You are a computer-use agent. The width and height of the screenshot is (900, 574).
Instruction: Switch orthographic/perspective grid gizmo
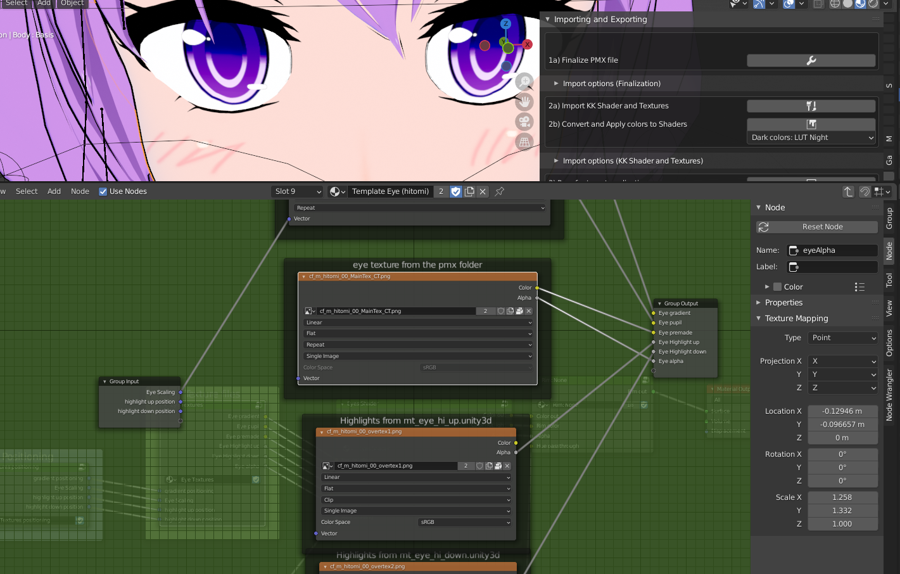(x=524, y=142)
